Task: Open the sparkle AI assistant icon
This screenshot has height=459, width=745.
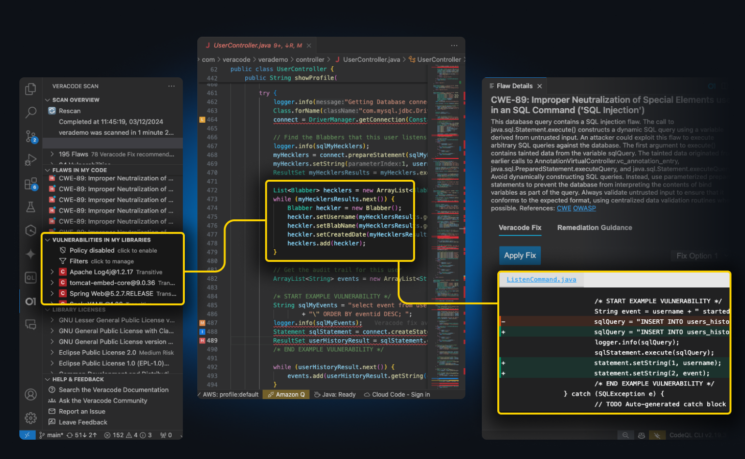Action: 30,254
